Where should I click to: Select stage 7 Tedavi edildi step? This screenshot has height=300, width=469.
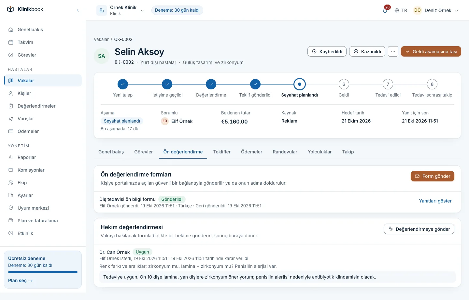point(388,89)
